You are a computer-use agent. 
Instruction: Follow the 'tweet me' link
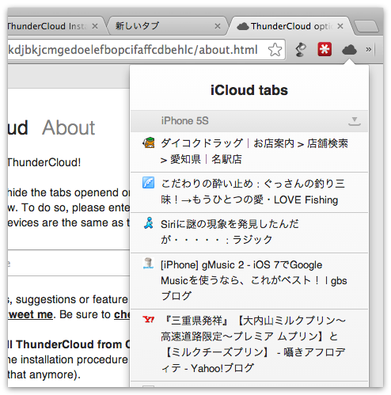(30, 314)
